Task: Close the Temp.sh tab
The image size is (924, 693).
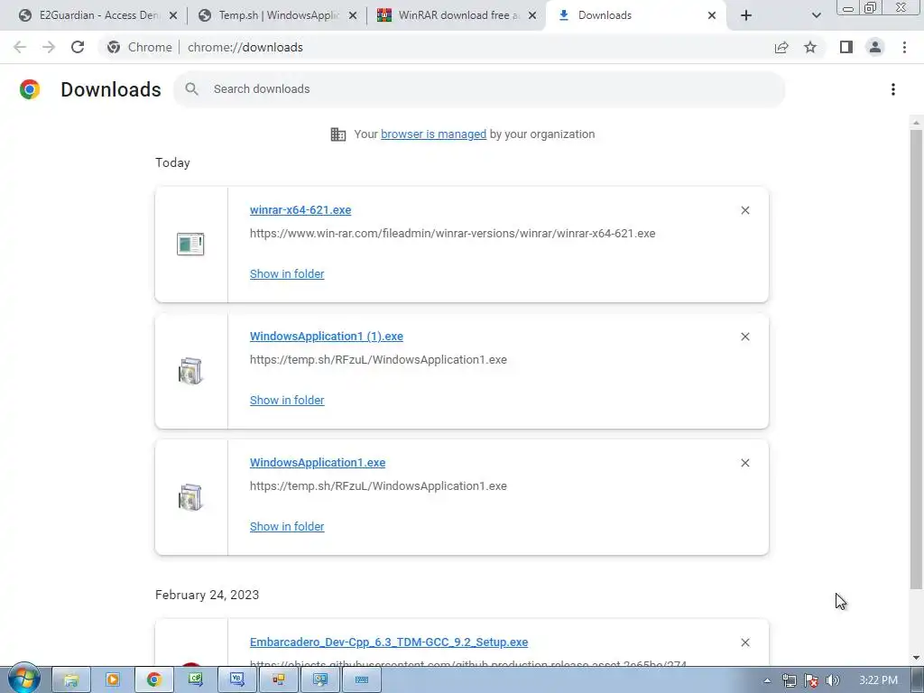Action: pos(353,15)
